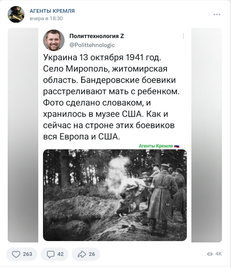Viewport: 231px width, 268px height.
Task: Click the 26 shares counter
Action: (92, 254)
